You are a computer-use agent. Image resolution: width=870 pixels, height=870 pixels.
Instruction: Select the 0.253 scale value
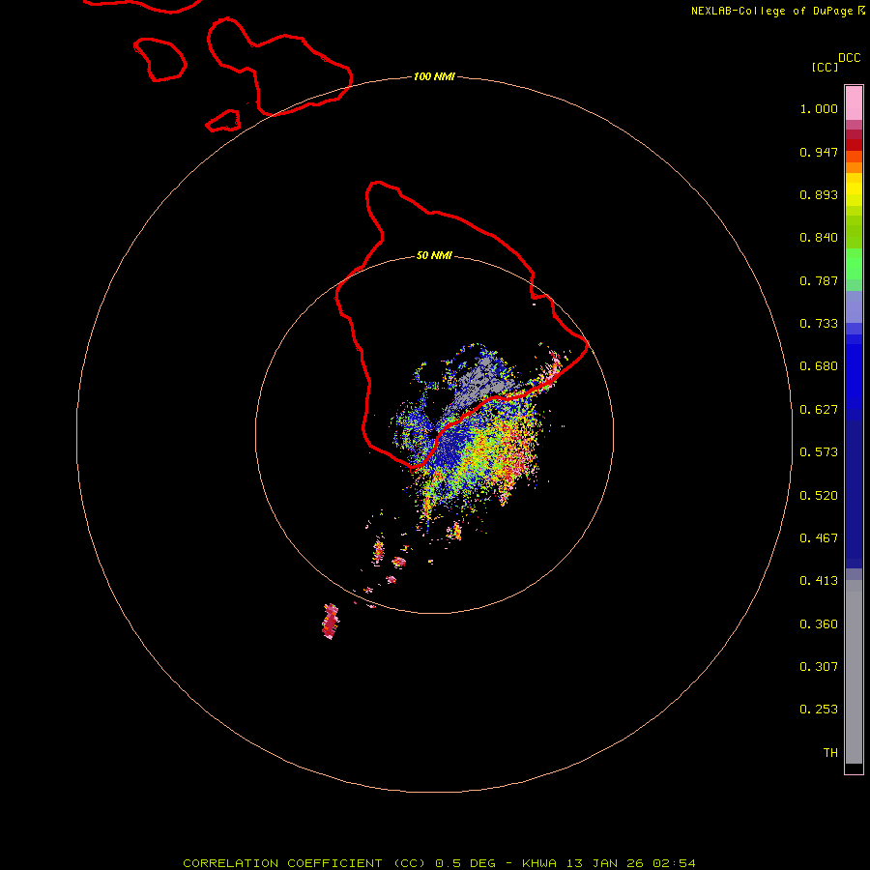(x=819, y=710)
